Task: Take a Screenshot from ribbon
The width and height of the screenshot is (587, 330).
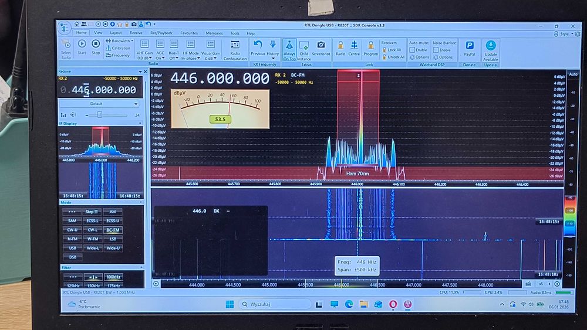Action: [321, 48]
